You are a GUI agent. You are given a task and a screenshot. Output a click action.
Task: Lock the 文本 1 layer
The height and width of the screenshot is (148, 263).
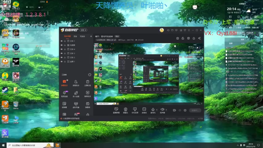(65, 41)
